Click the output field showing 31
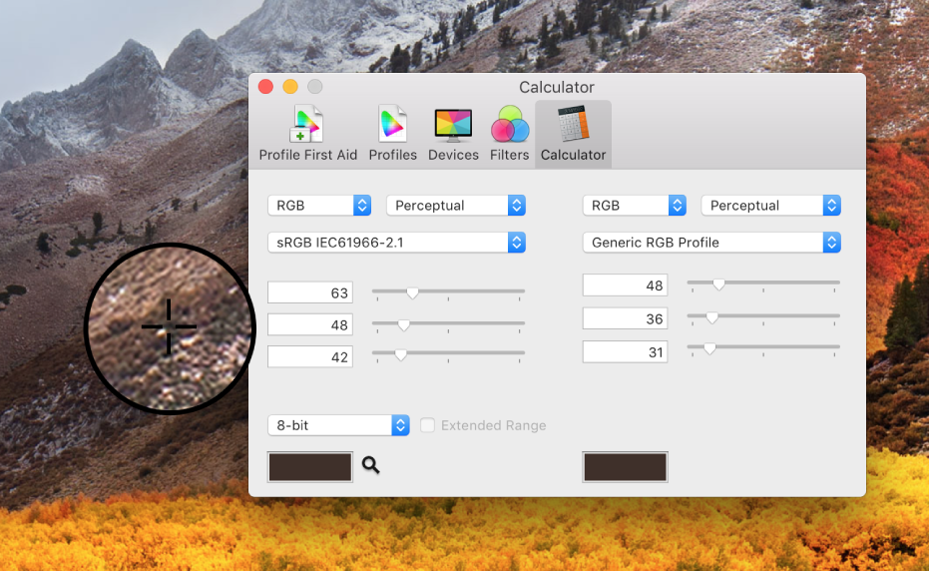Screen dimensions: 929x571 pos(625,351)
